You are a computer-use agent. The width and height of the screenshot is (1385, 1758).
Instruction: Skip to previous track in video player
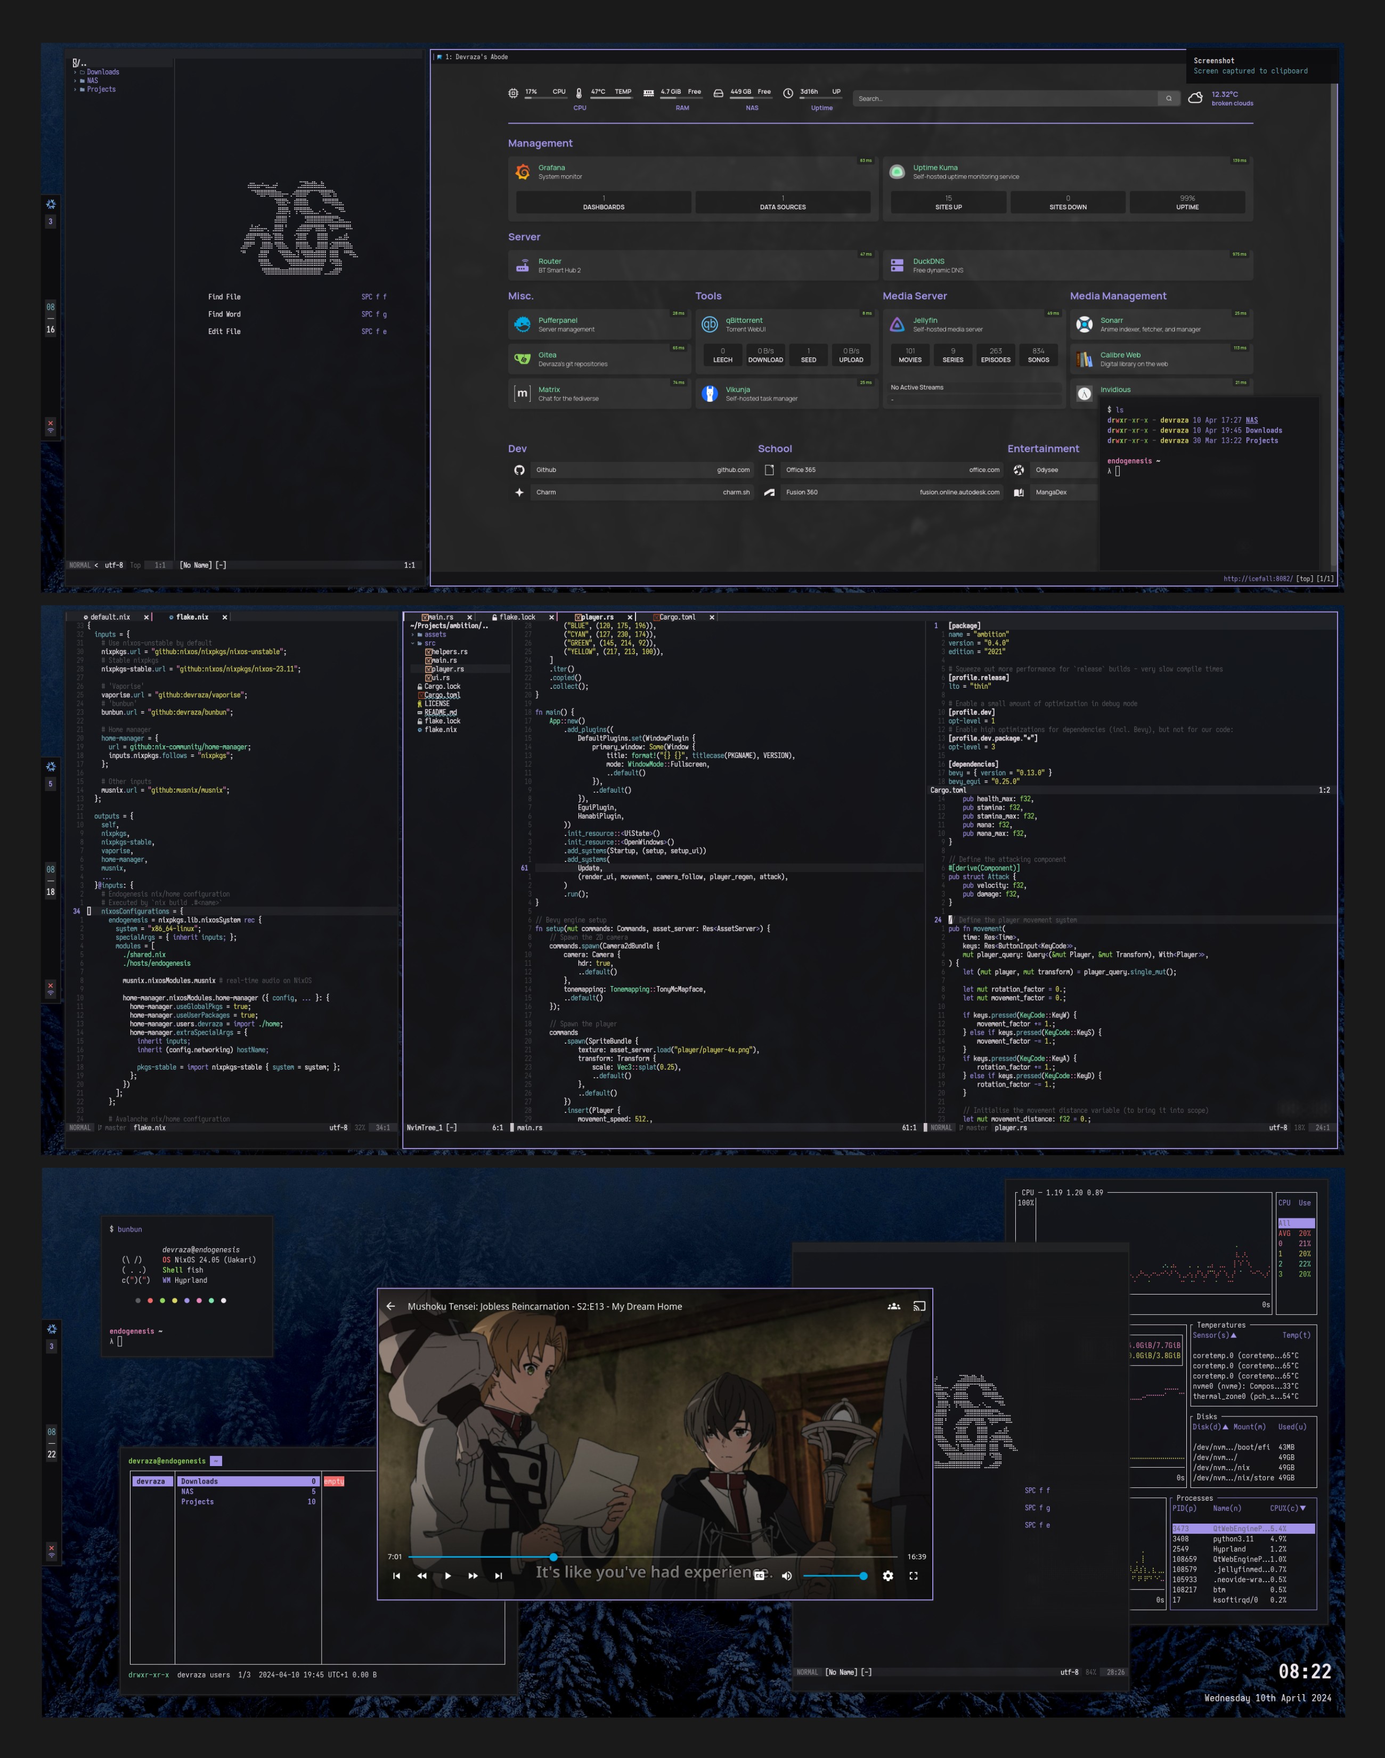pyautogui.click(x=396, y=1576)
